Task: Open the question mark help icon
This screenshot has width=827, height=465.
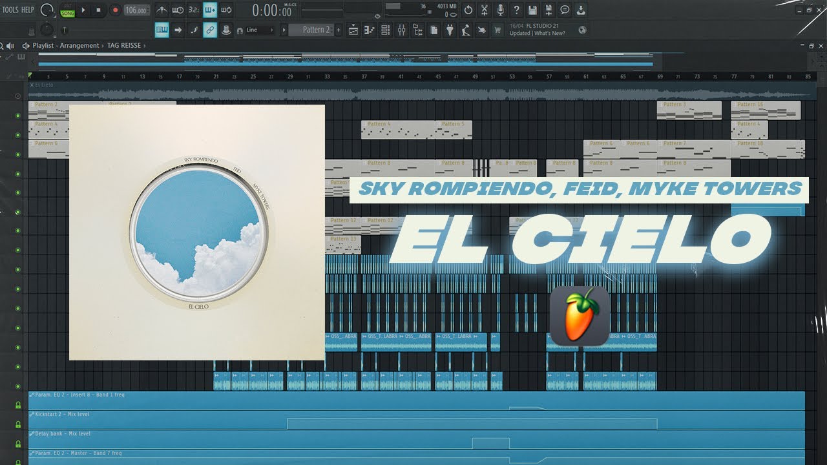Action: [516, 10]
